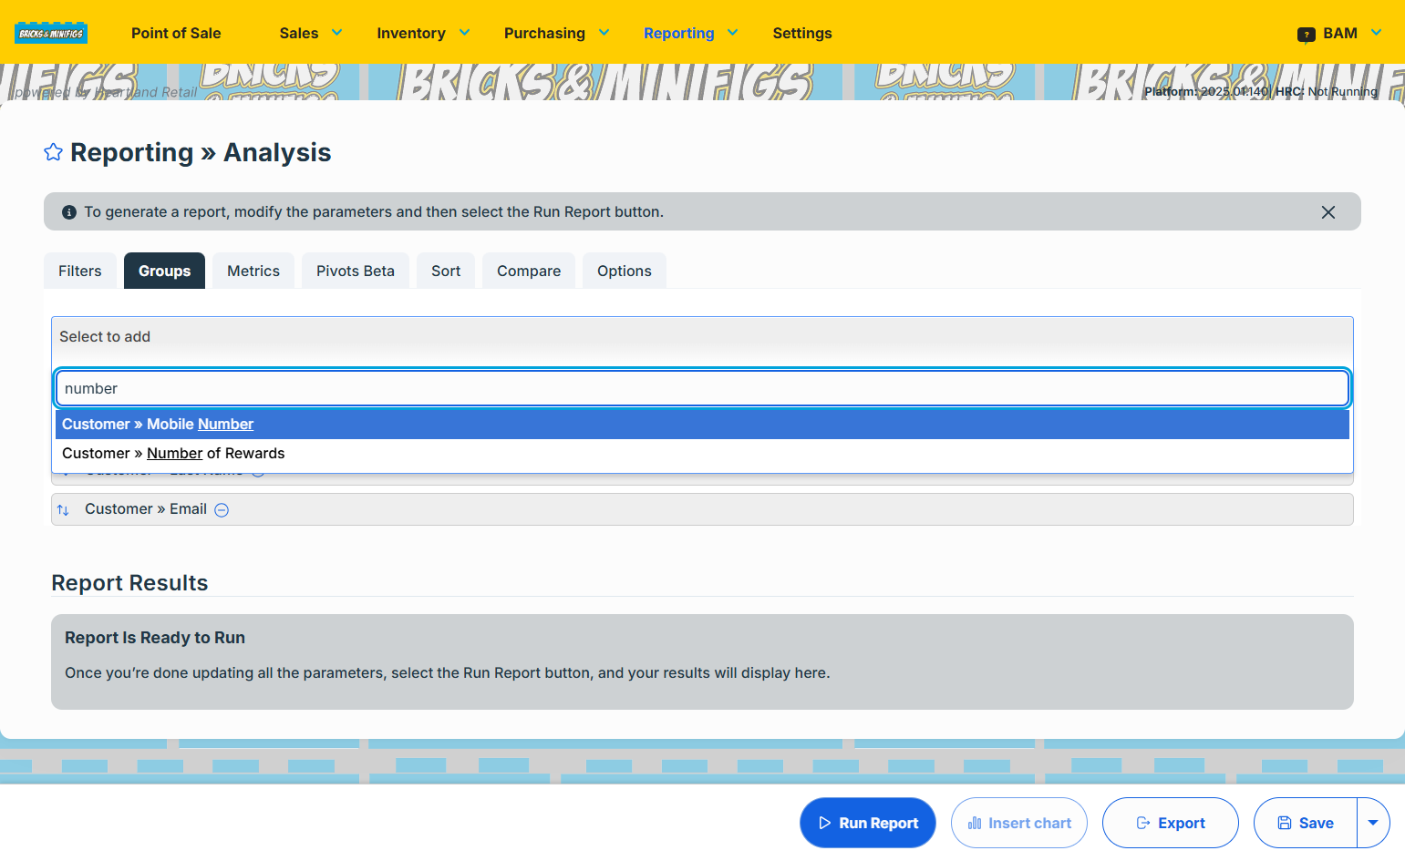
Task: Expand the Inventory menu
Action: pyautogui.click(x=423, y=33)
